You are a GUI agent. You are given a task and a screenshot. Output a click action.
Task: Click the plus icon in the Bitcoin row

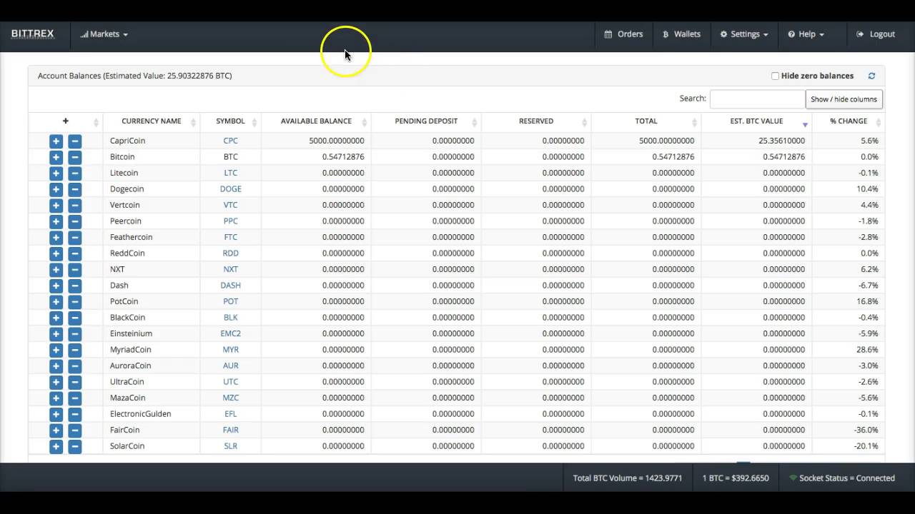point(56,157)
